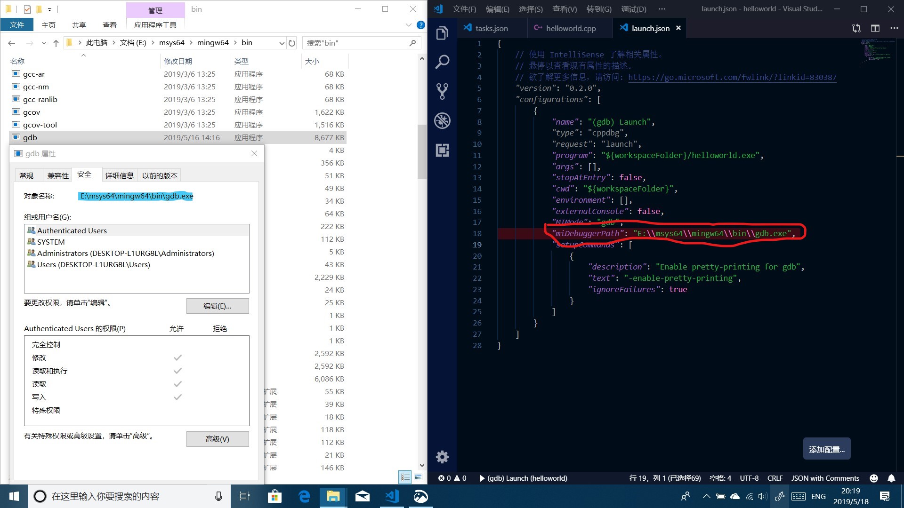
Task: Toggle the details view layout icon
Action: (405, 477)
